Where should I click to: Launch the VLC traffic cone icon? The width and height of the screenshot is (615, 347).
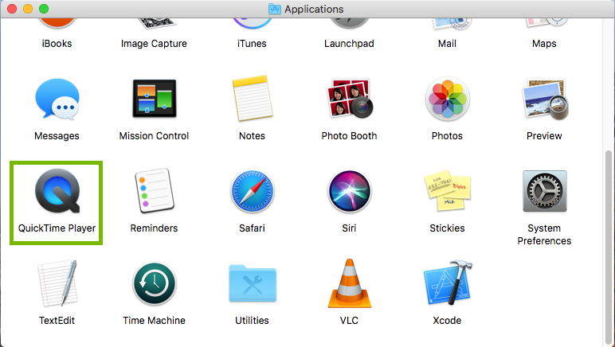click(350, 283)
